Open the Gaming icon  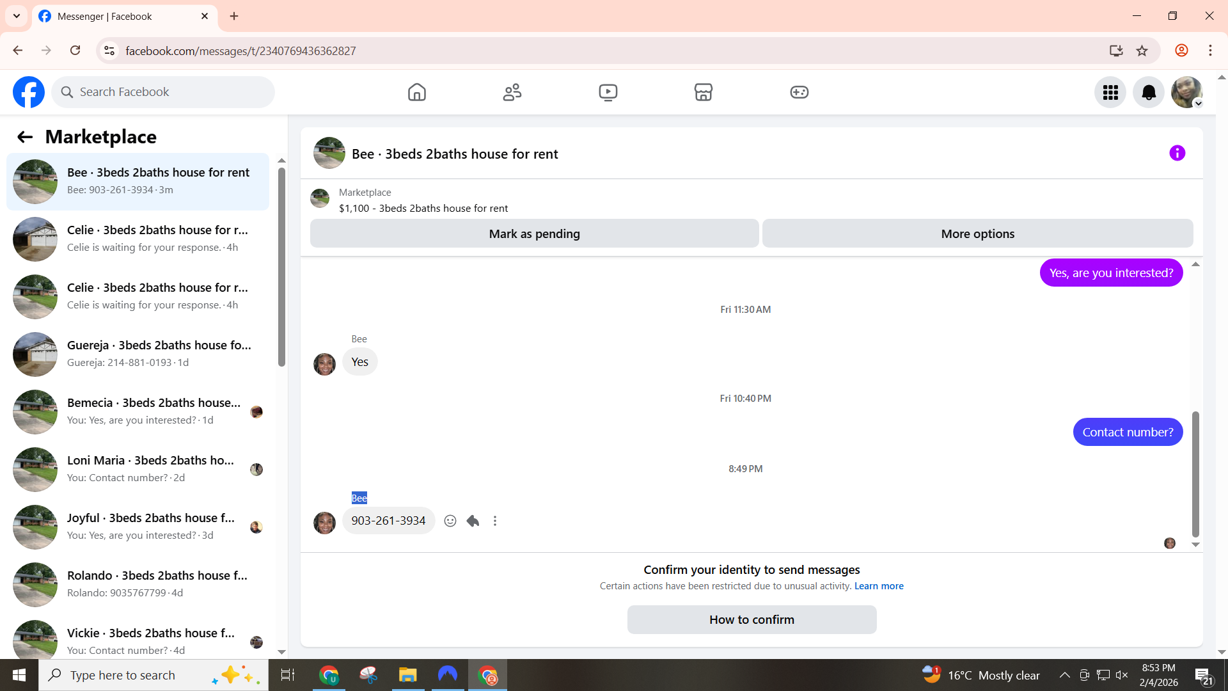(799, 92)
